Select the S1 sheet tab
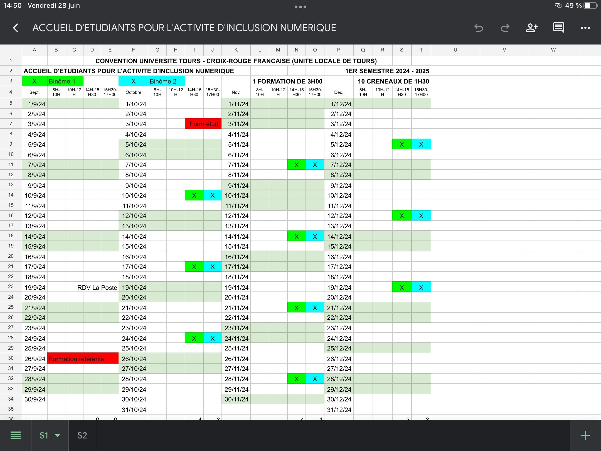The height and width of the screenshot is (451, 601). click(44, 435)
